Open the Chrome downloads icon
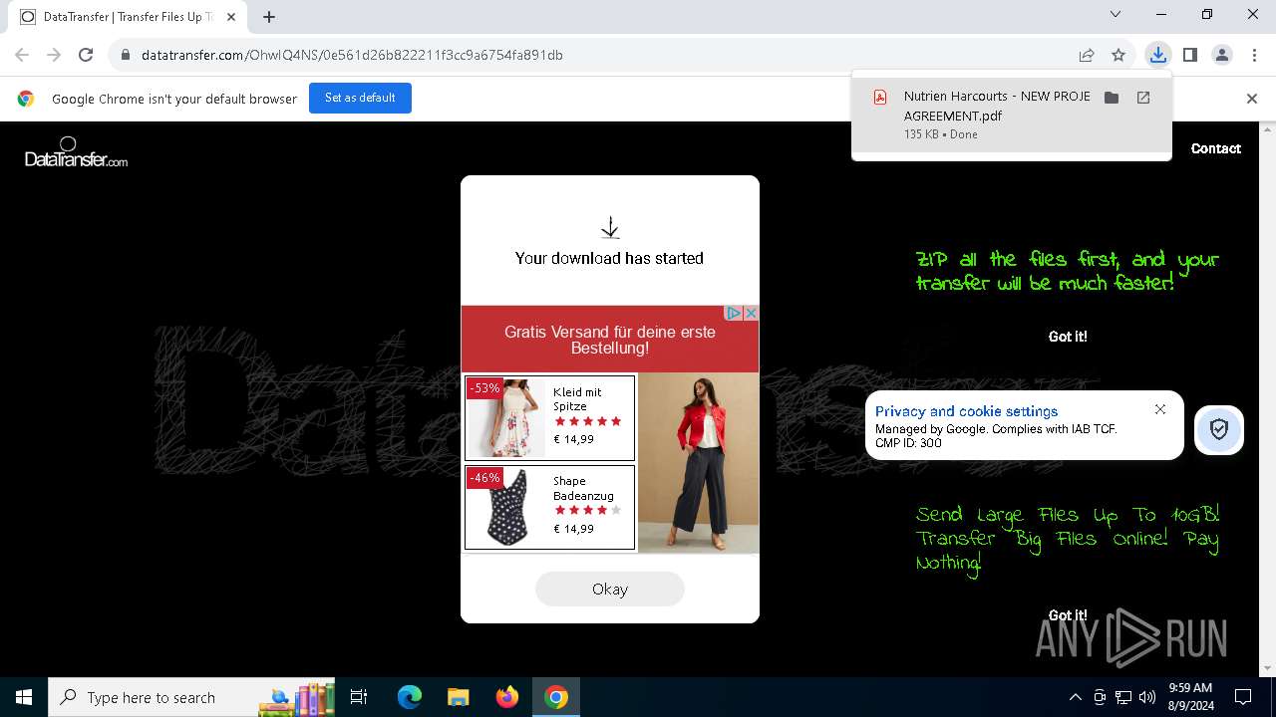1276x717 pixels. (x=1157, y=55)
